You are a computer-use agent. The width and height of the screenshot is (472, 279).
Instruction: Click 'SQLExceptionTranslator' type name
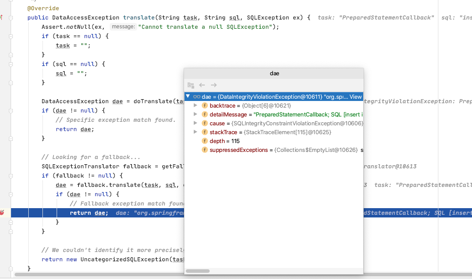click(81, 167)
